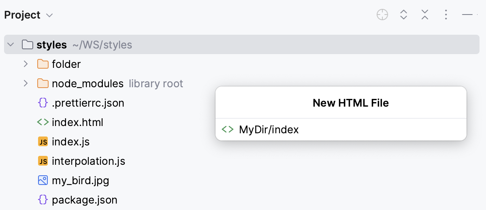
Task: Click the HTML icon in New HTML File popup
Action: pos(228,130)
